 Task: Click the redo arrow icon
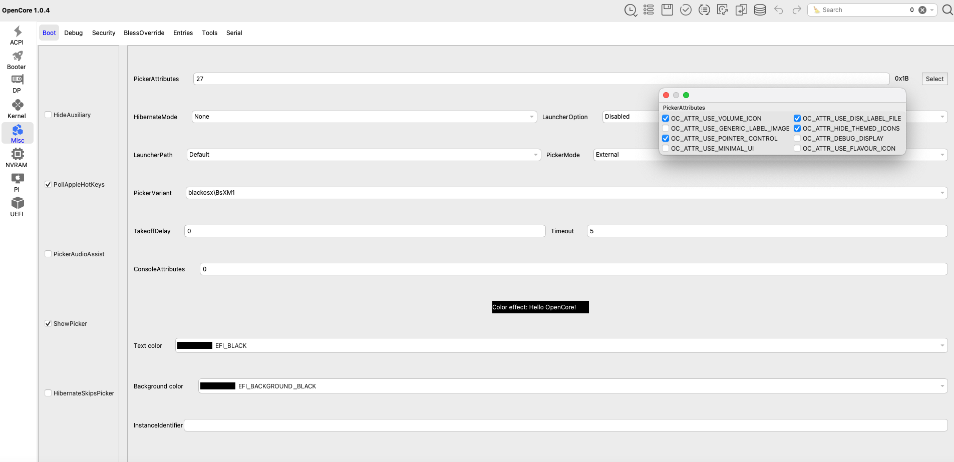[x=797, y=10]
